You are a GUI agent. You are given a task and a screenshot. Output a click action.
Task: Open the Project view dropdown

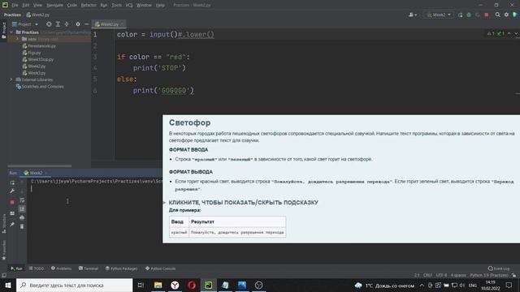(x=25, y=24)
